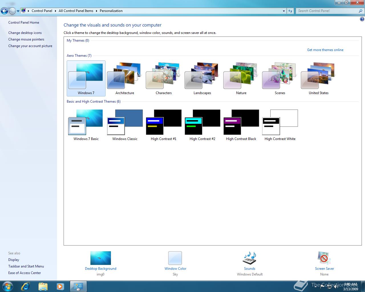Apply the Windows 7 Basic theme
The height and width of the screenshot is (292, 365).
click(86, 125)
